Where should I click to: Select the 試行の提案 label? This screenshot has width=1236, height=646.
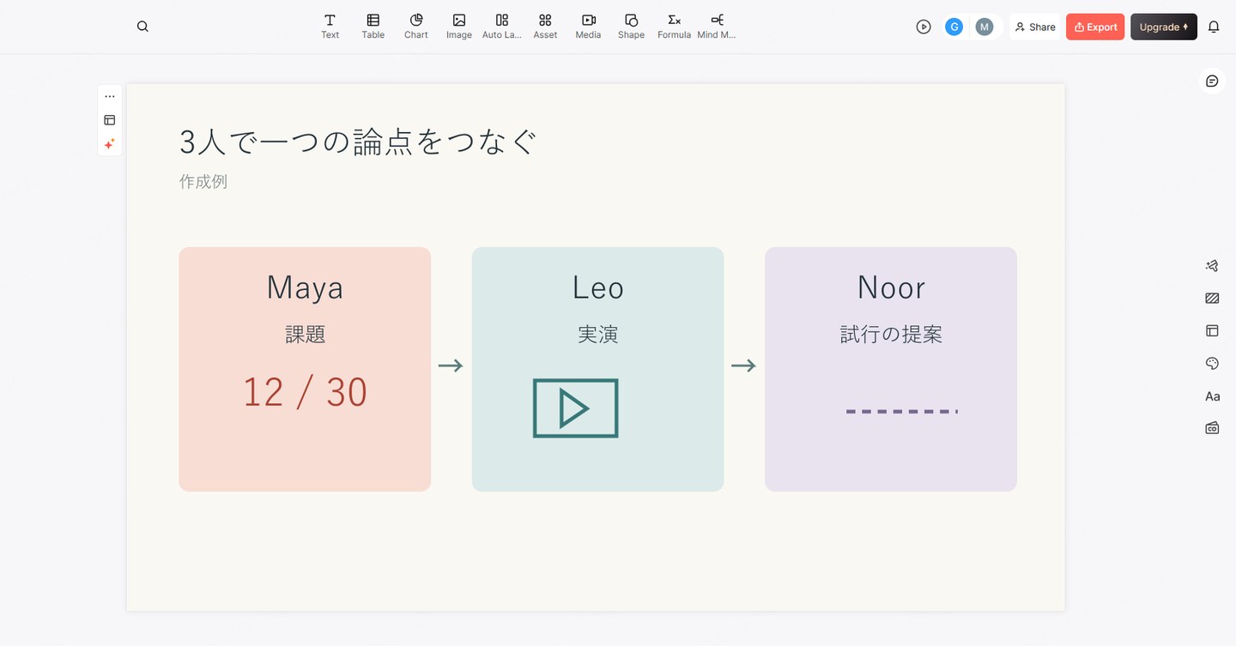(x=891, y=335)
